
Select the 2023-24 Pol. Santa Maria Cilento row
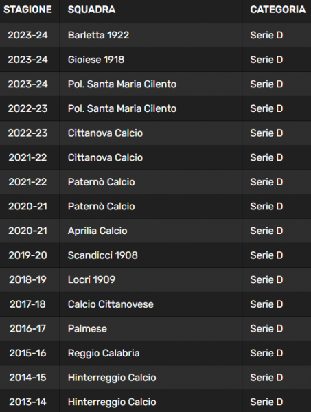155,84
